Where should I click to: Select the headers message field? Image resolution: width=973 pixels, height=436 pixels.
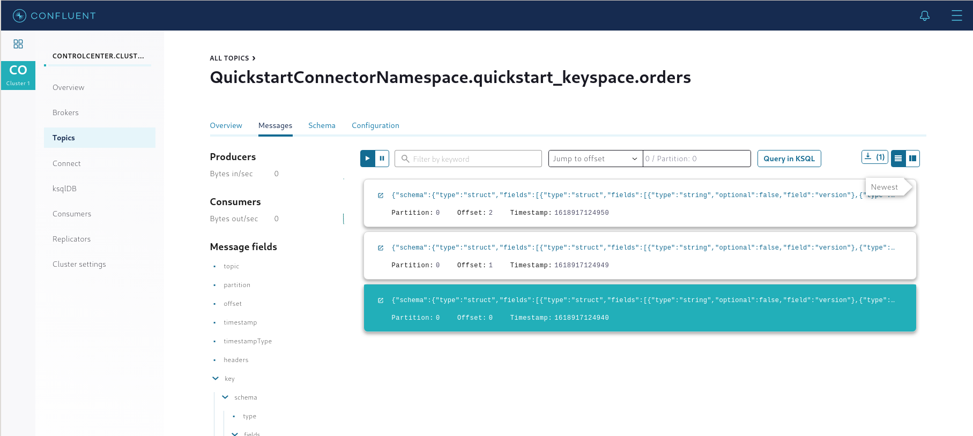pyautogui.click(x=236, y=360)
